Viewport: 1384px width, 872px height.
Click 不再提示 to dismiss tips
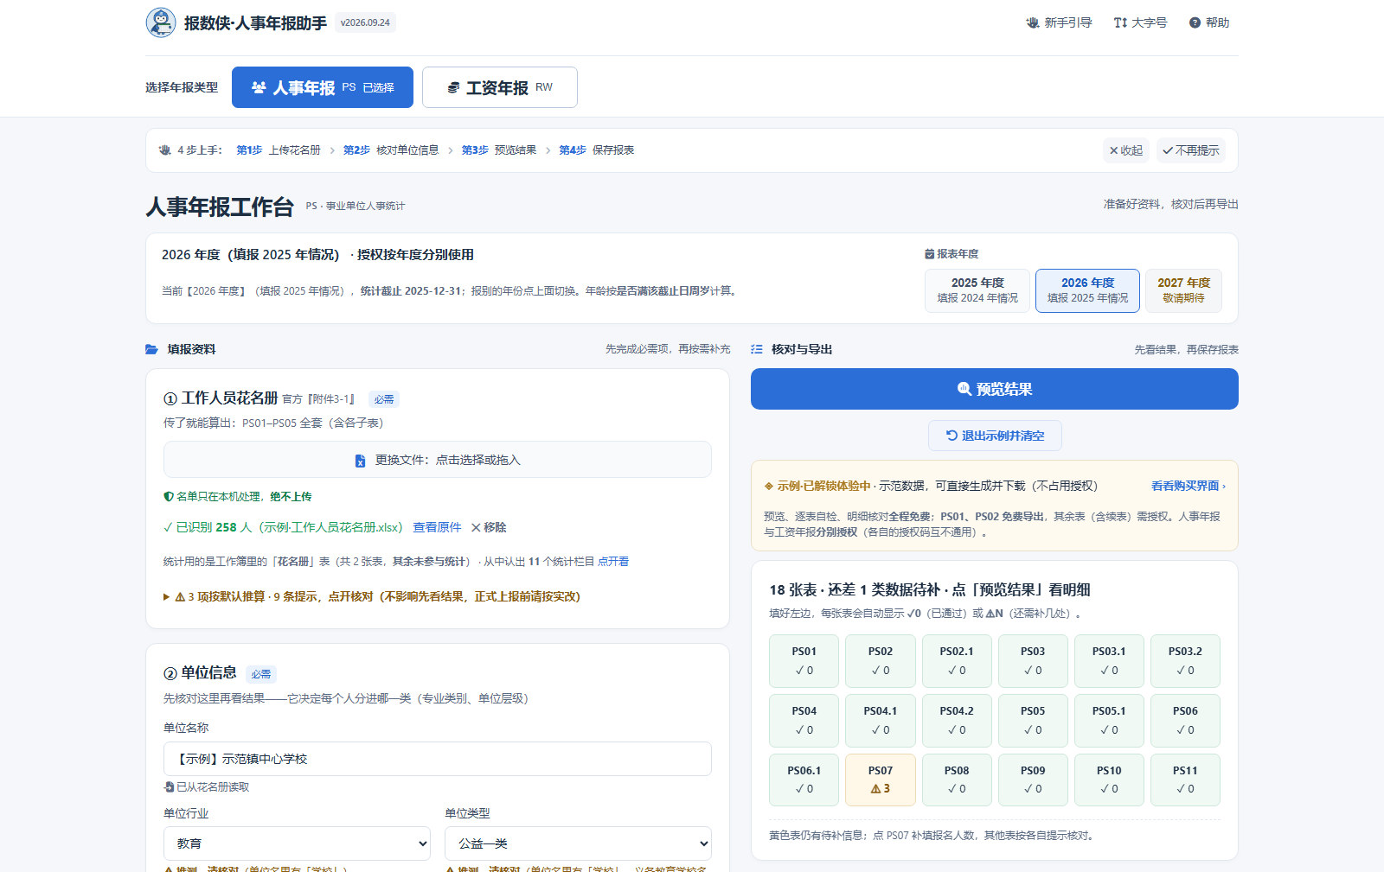pos(1191,150)
